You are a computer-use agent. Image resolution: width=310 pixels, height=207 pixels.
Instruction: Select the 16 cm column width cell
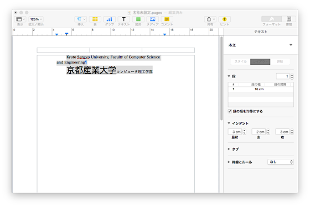pos(259,89)
